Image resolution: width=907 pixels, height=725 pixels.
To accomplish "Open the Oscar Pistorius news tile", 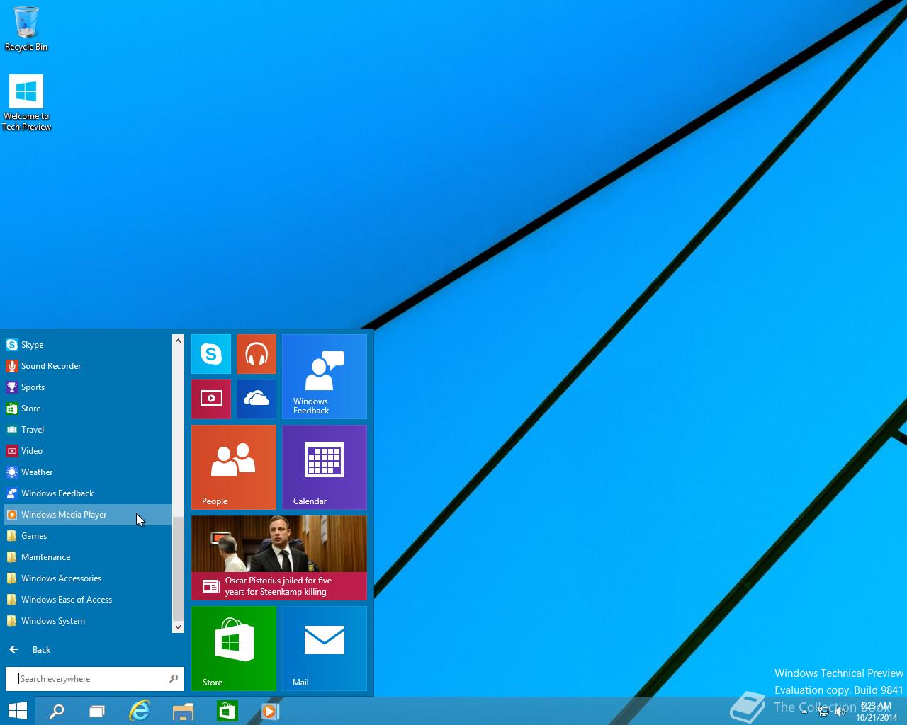I will [x=278, y=557].
